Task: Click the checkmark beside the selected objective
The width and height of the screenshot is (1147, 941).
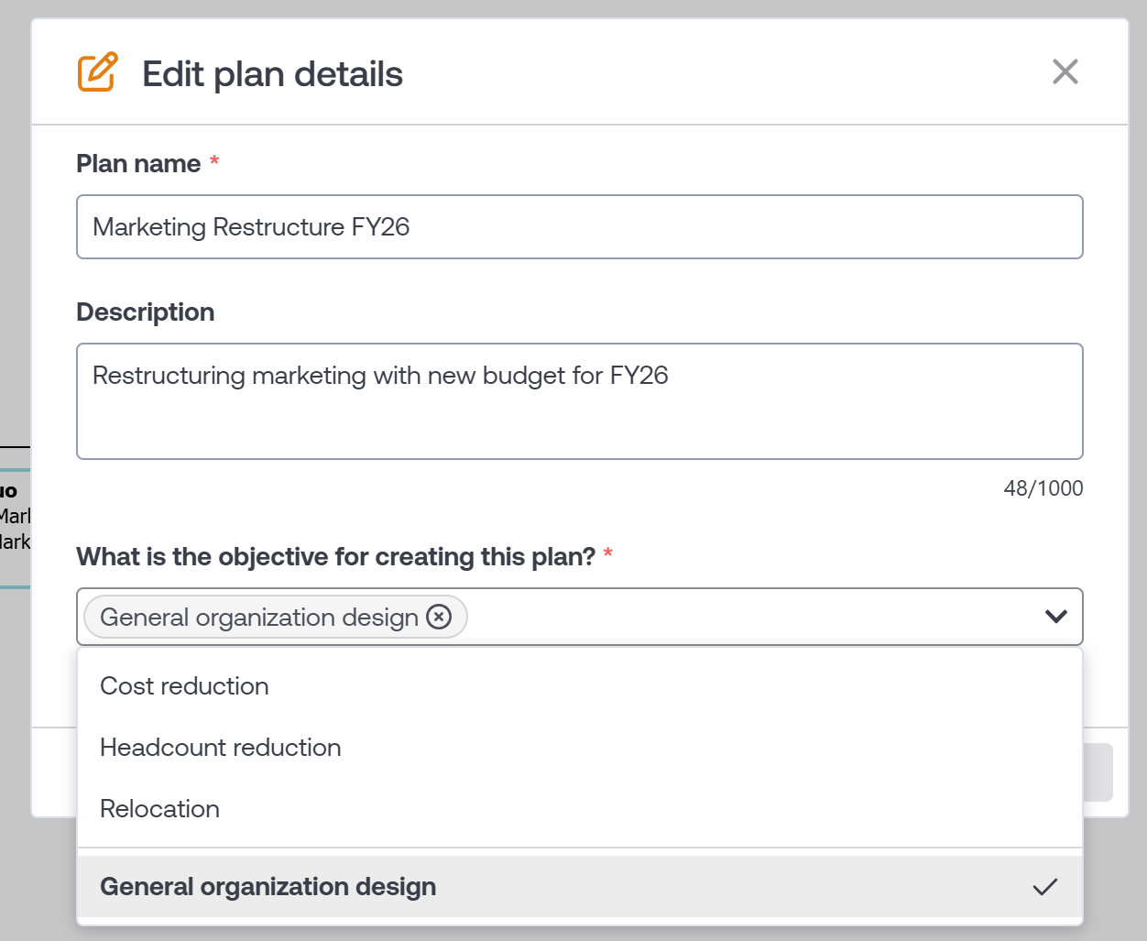Action: 1044,887
